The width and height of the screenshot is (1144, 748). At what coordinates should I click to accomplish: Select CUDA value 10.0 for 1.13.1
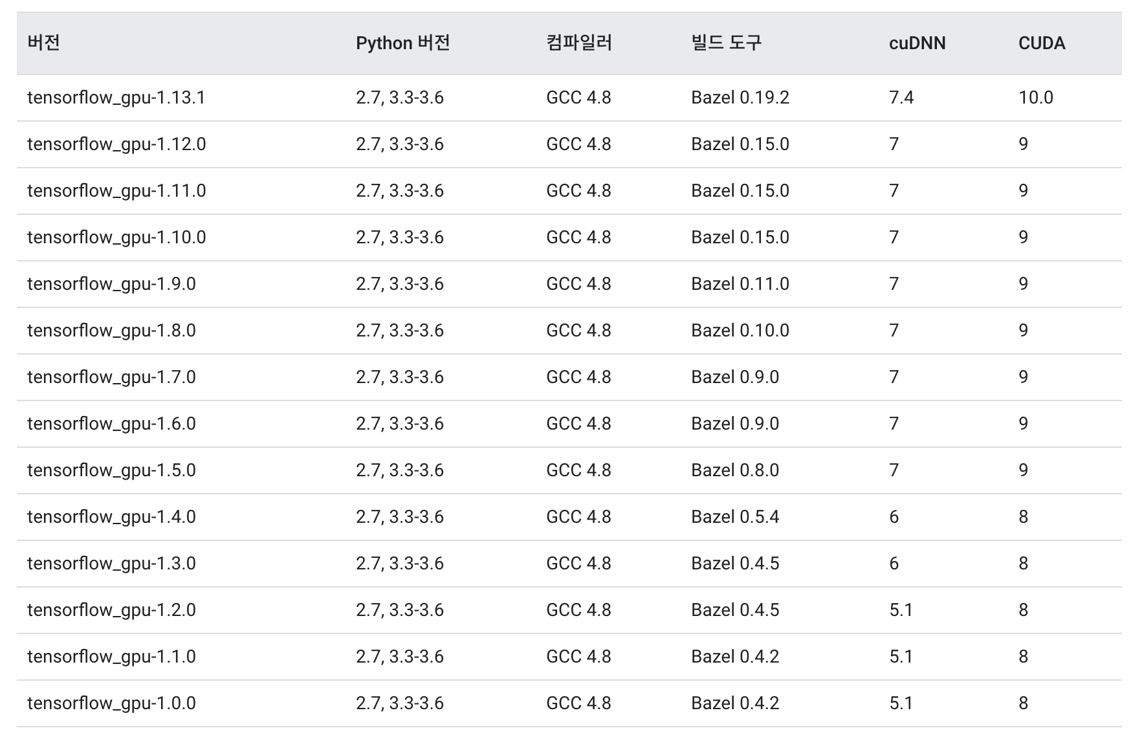1036,98
